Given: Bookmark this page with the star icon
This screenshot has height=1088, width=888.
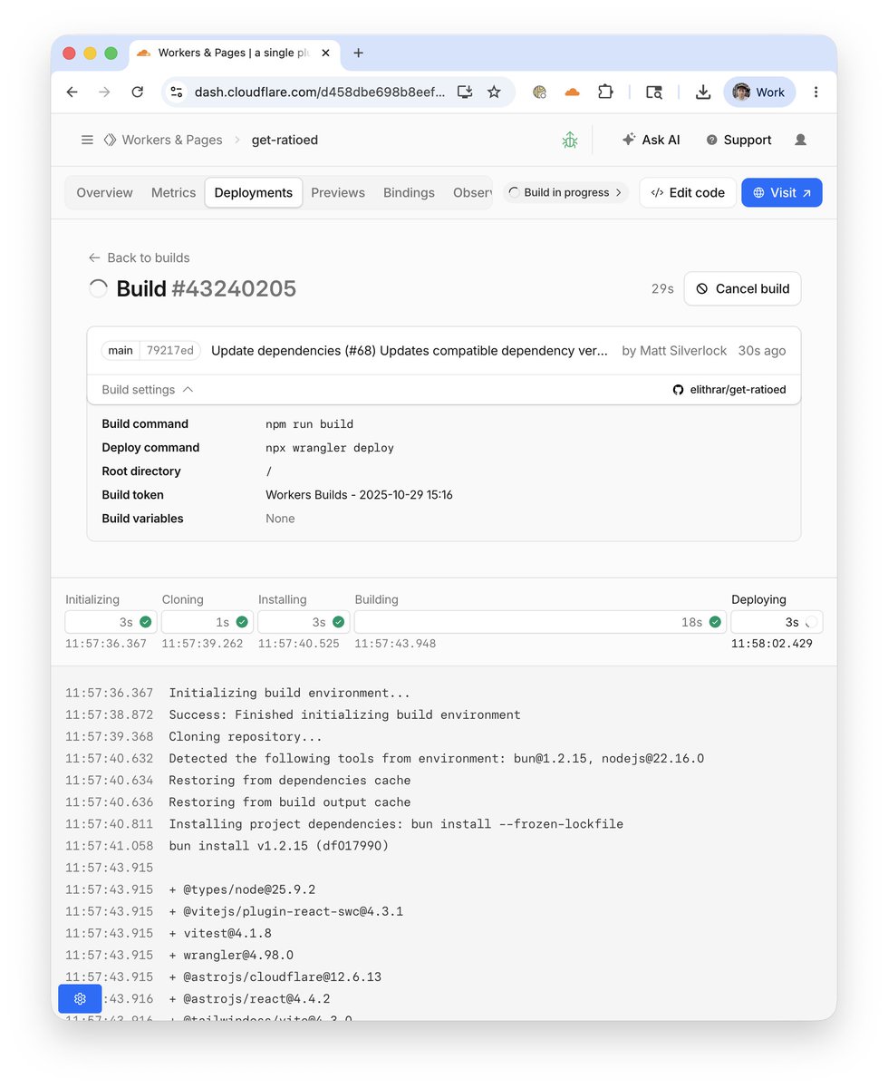Looking at the screenshot, I should click(x=494, y=92).
